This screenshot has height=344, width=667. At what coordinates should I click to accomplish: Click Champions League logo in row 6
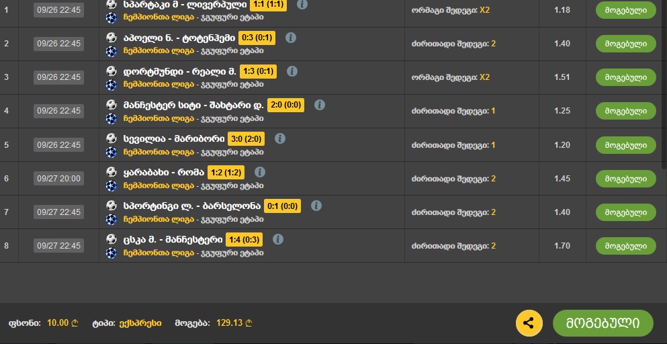(x=112, y=186)
